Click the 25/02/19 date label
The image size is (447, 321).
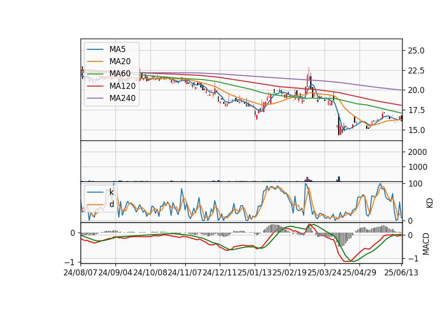click(x=290, y=273)
